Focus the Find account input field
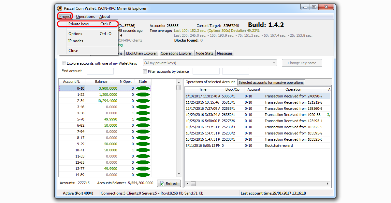 click(x=100, y=71)
